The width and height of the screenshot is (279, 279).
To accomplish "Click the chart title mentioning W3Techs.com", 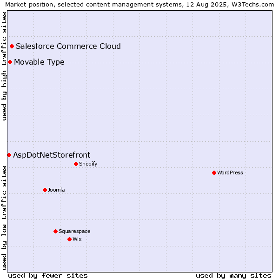I will tap(139, 5).
